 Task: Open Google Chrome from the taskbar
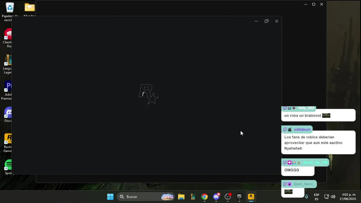205,197
